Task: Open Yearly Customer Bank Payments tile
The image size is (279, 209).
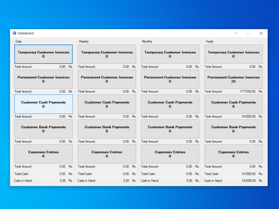Action: pyautogui.click(x=234, y=129)
